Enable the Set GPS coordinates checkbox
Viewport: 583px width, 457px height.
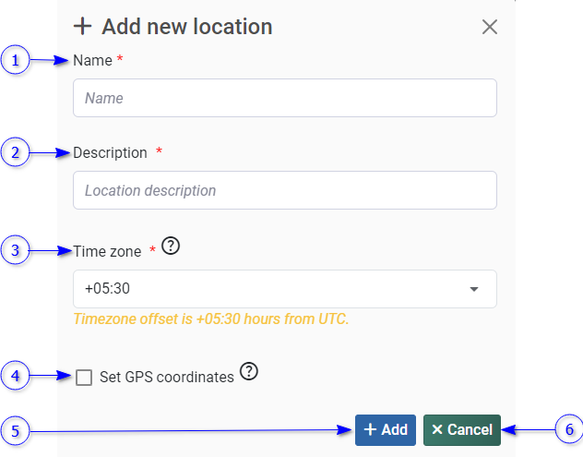pos(84,377)
